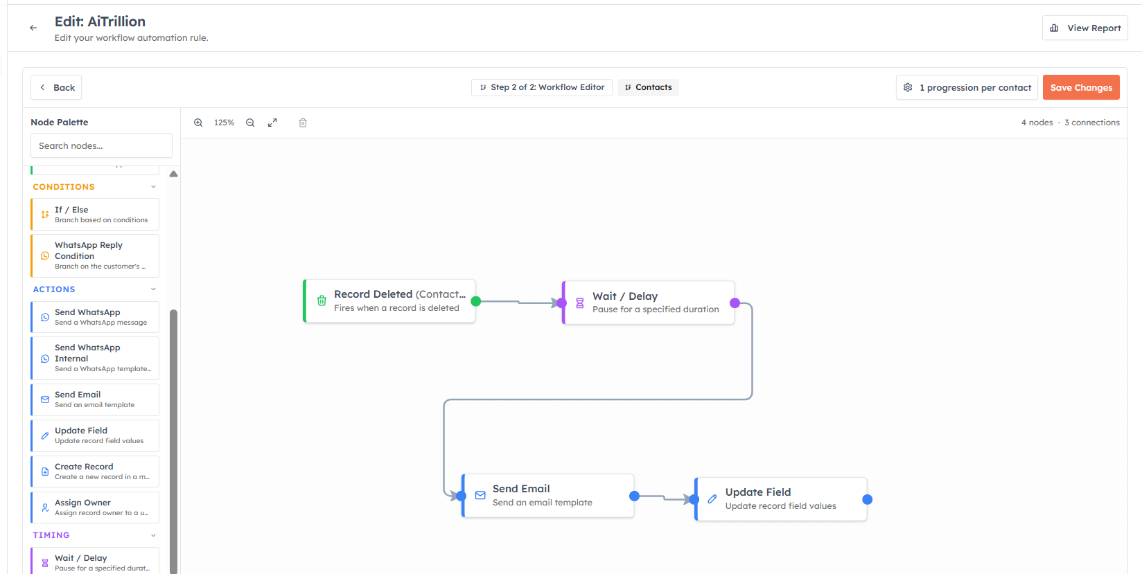Click the trash icon on Record Deleted node
The image size is (1142, 574).
(322, 301)
